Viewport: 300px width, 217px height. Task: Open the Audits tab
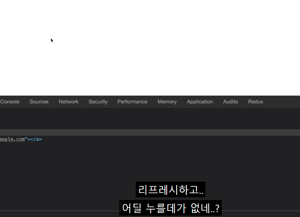click(230, 102)
